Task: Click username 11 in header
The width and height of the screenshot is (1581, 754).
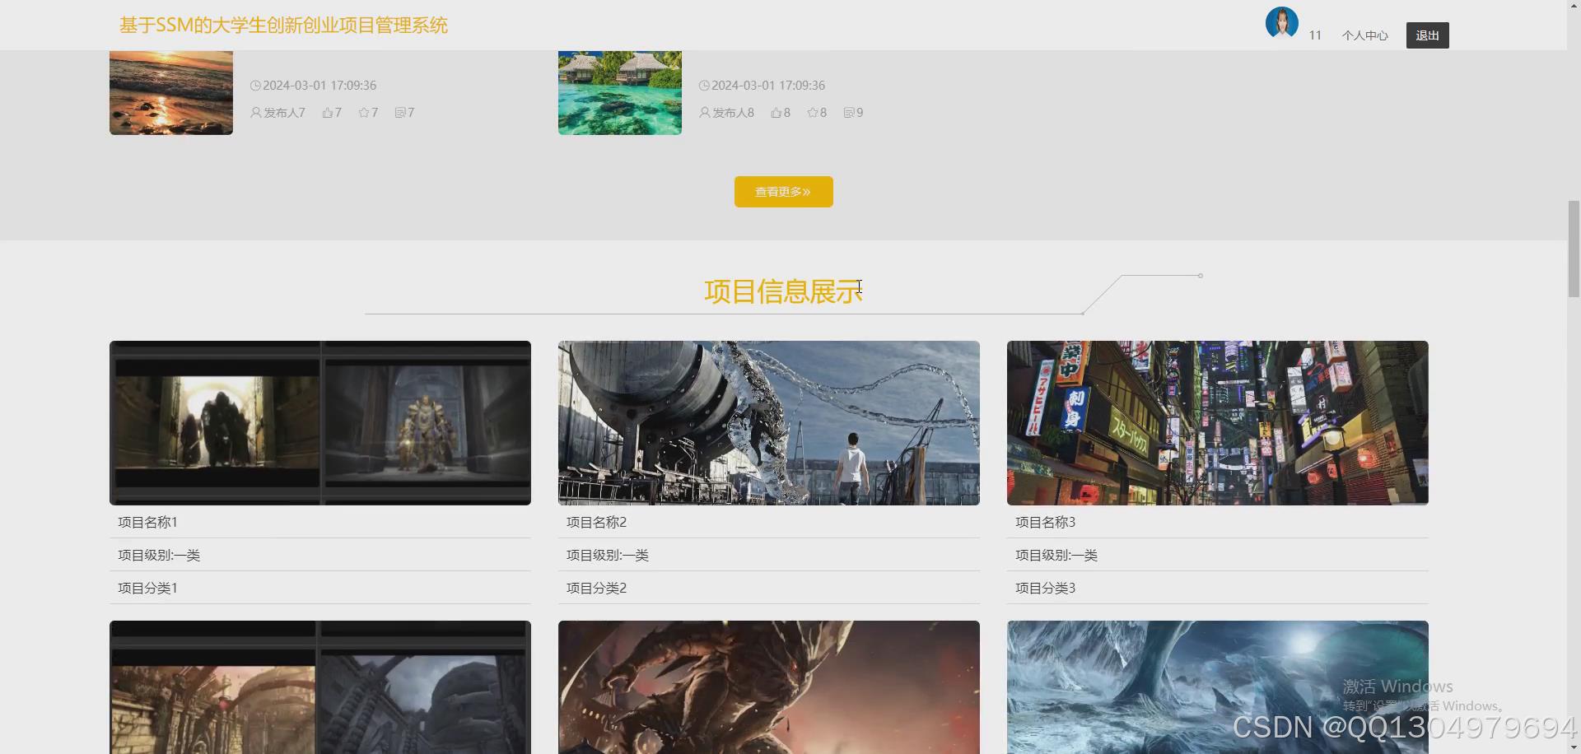Action: 1315,35
